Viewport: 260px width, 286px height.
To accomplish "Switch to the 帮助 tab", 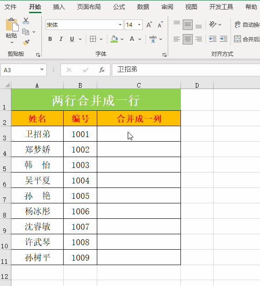I will point(251,7).
